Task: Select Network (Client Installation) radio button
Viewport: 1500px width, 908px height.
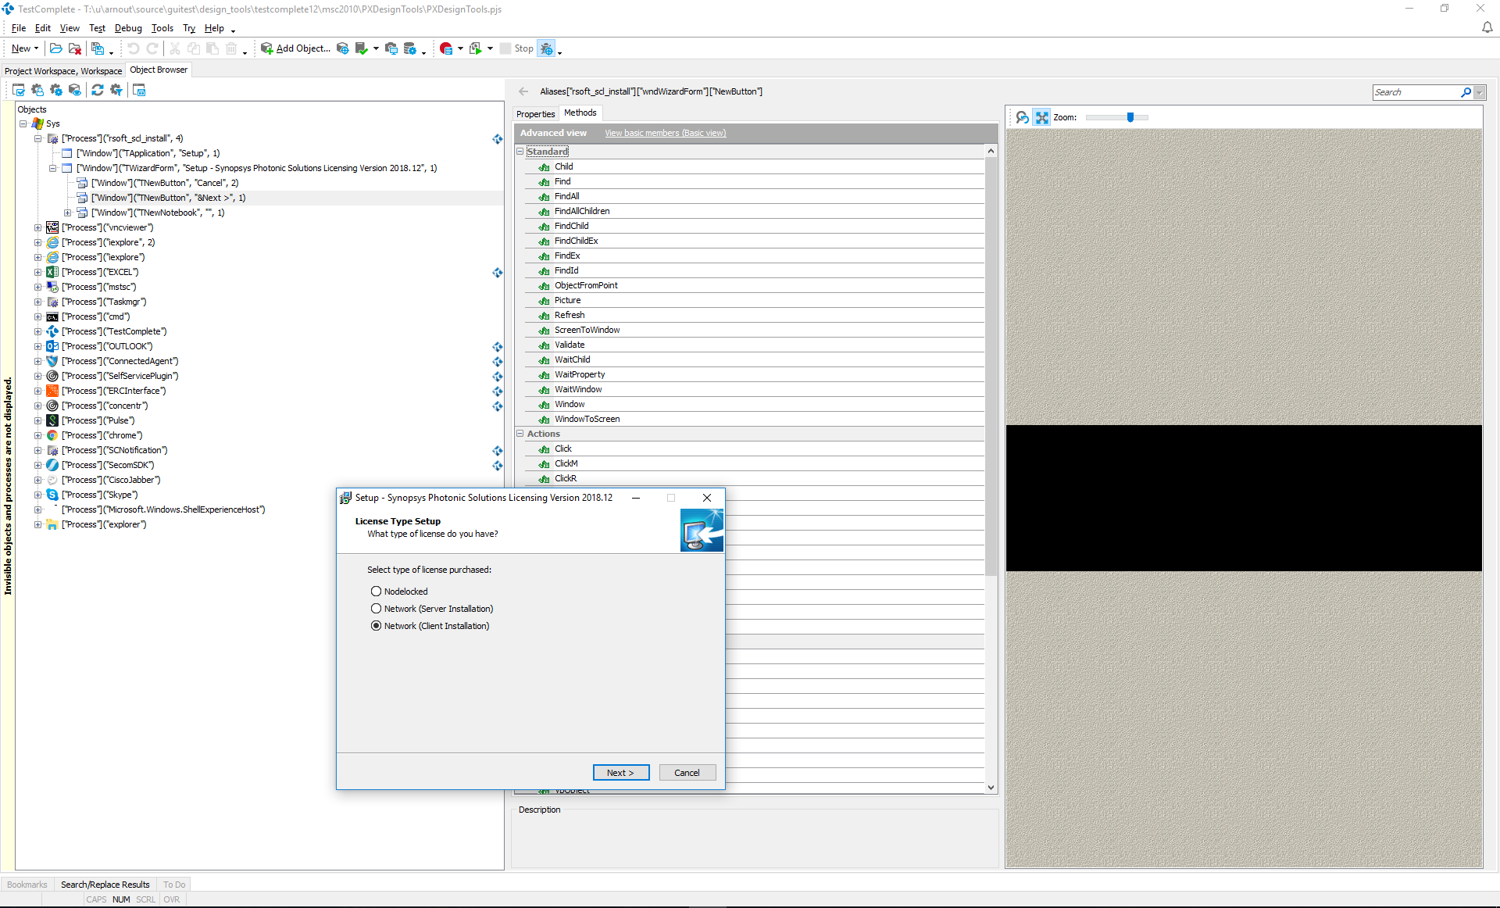Action: pos(376,626)
